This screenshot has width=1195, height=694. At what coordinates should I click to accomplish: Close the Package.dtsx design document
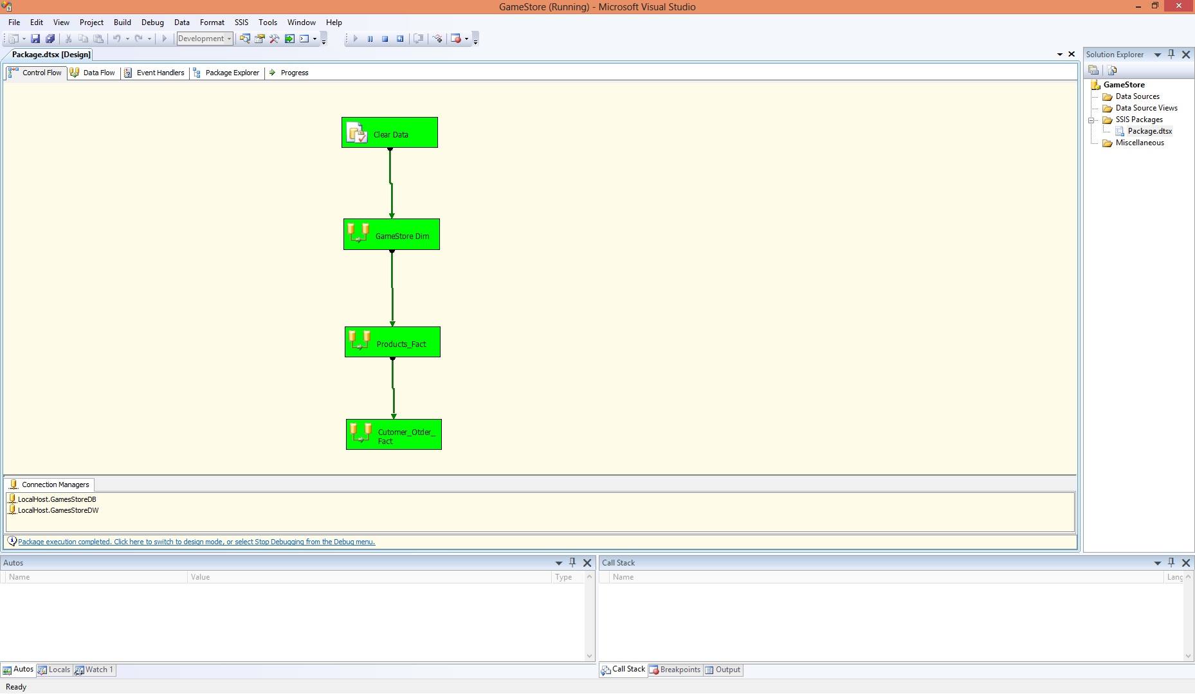click(1072, 55)
